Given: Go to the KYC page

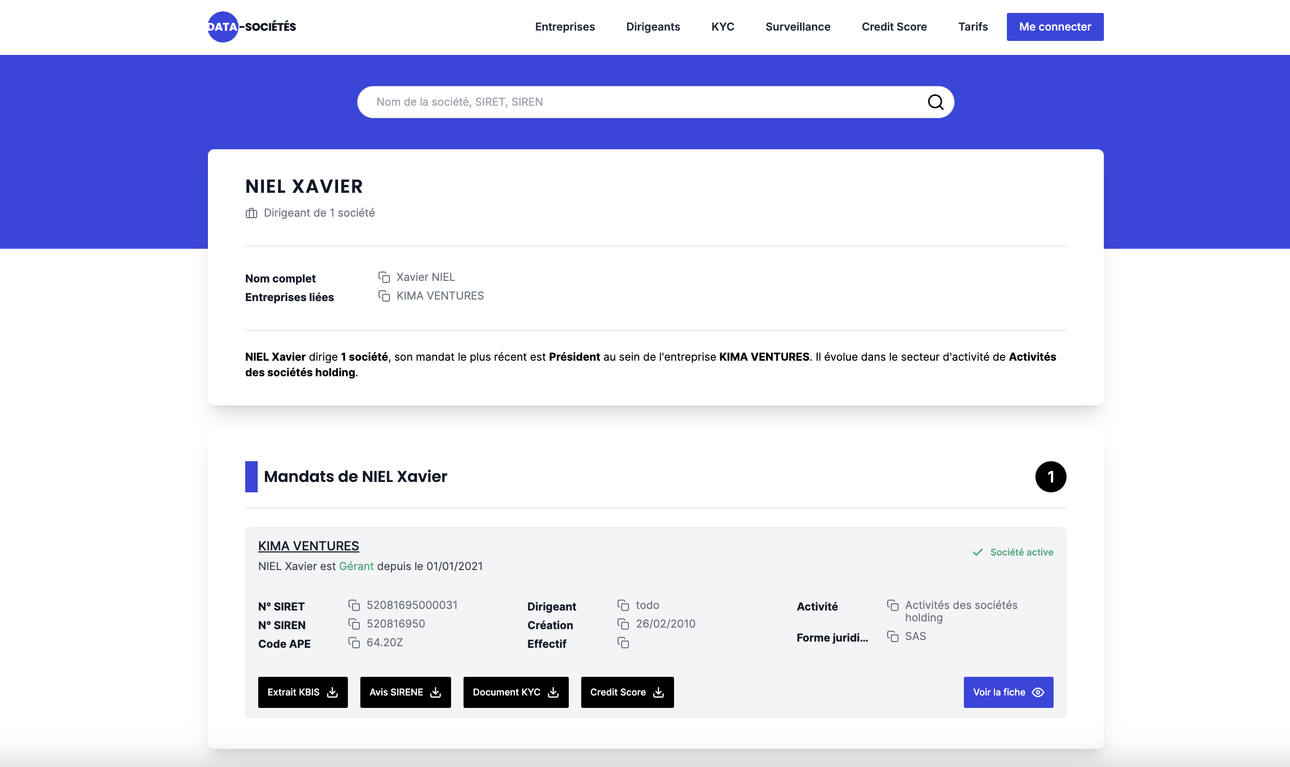Looking at the screenshot, I should tap(723, 27).
